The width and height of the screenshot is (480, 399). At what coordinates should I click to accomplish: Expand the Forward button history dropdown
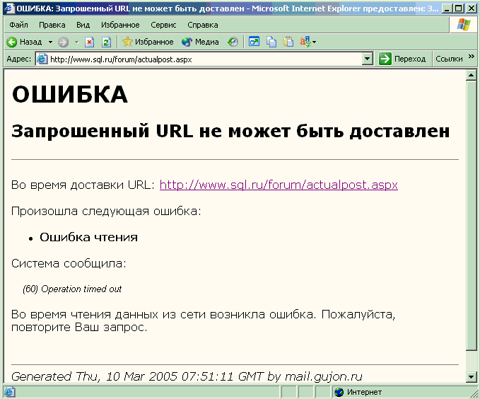tap(76, 42)
